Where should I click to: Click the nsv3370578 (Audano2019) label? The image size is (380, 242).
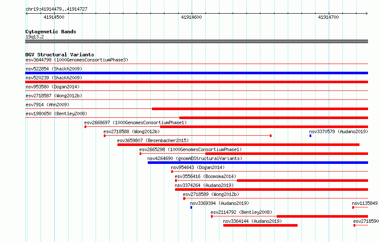pos(339,131)
